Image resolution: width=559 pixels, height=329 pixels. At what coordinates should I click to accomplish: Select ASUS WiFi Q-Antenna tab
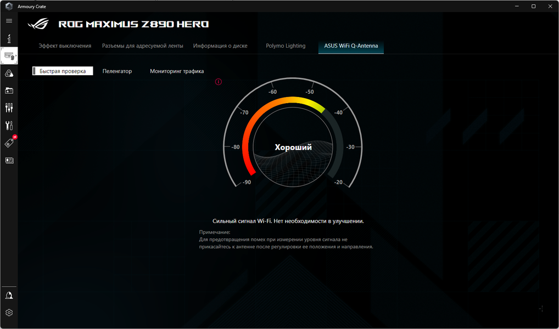pyautogui.click(x=351, y=46)
